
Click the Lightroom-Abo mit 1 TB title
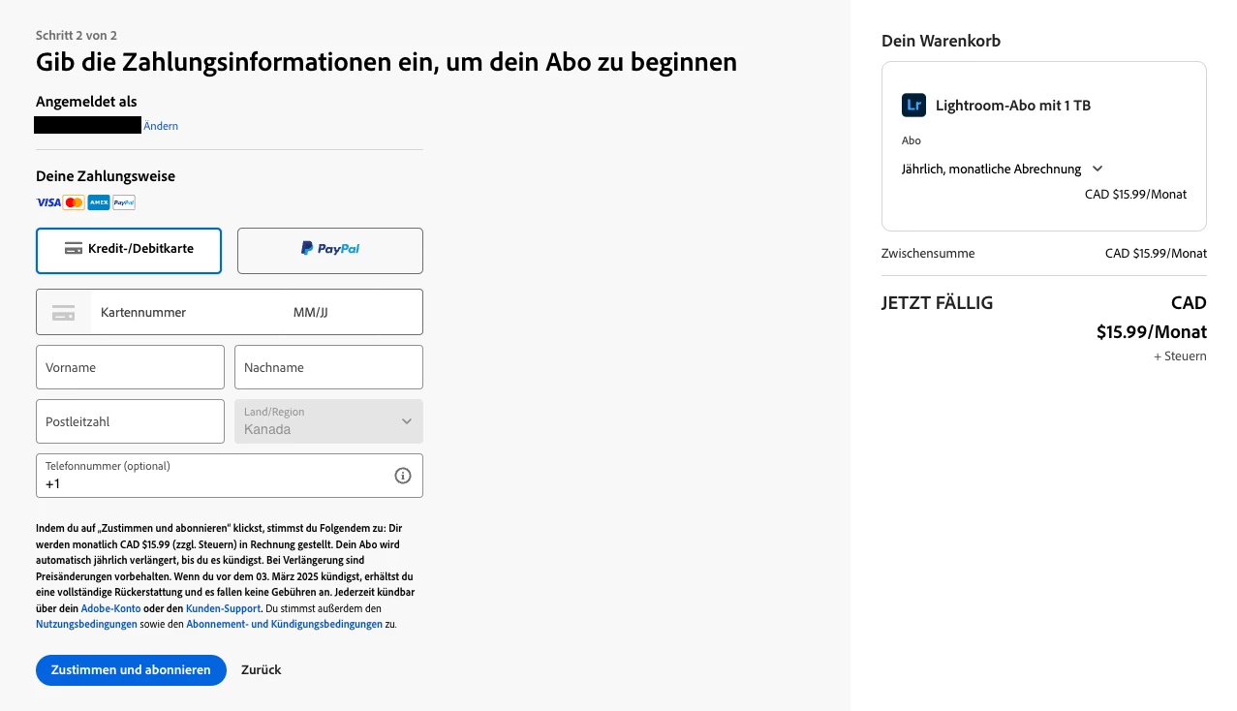(x=1013, y=106)
